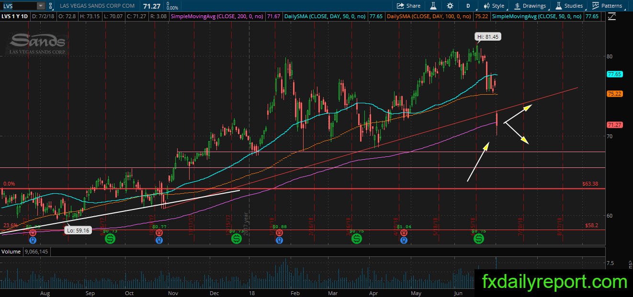Click the $1.04 earnings phone icon above late April

click(404, 232)
